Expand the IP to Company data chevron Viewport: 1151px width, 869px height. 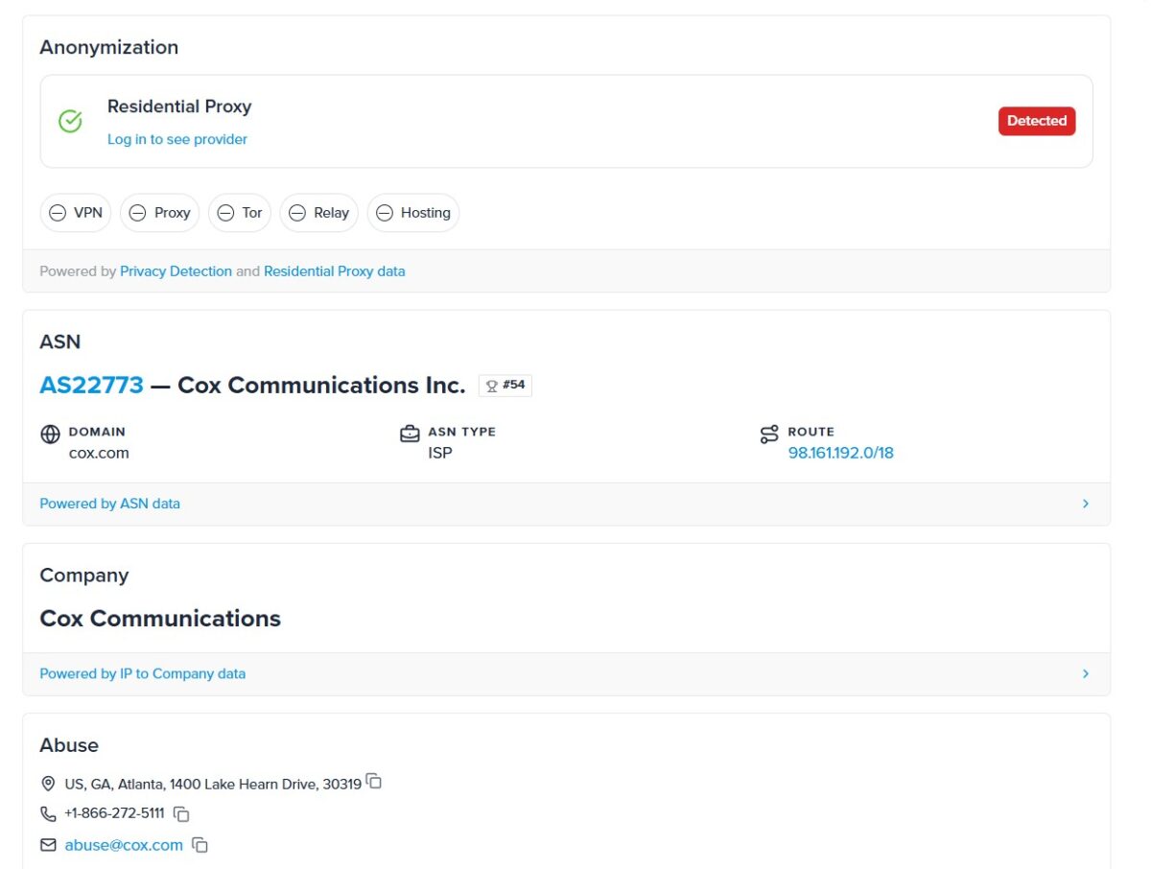click(x=1086, y=673)
